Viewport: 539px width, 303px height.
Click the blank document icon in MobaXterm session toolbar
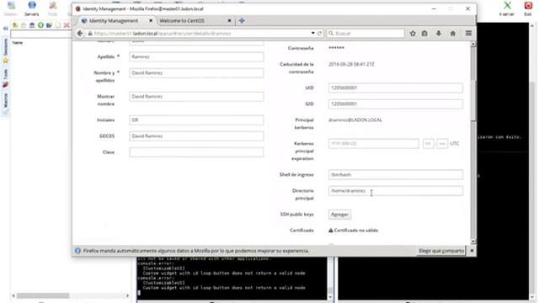(58, 25)
